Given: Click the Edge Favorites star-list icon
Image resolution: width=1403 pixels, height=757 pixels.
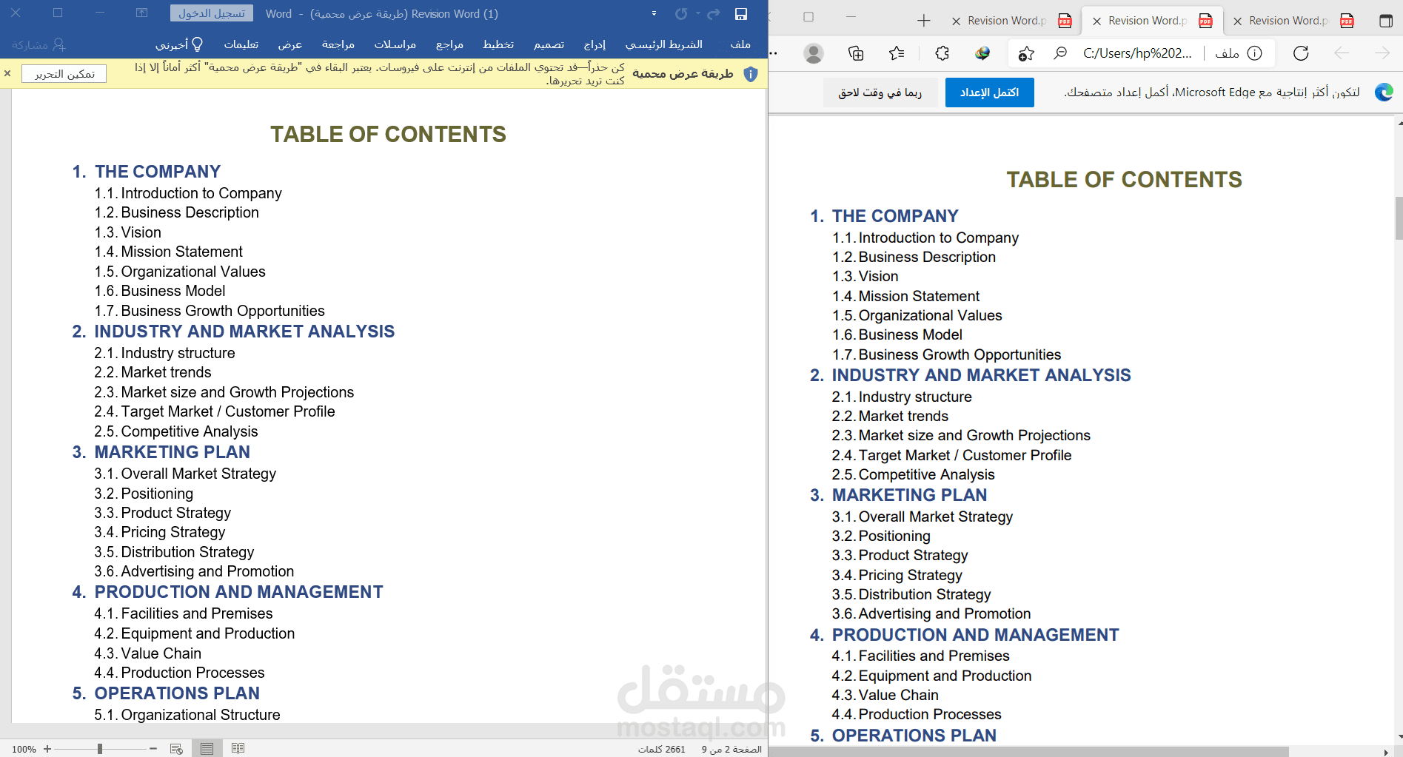Looking at the screenshot, I should (x=897, y=53).
